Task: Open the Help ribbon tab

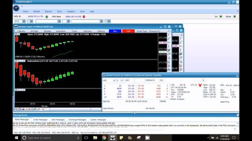Action: coord(92,11)
